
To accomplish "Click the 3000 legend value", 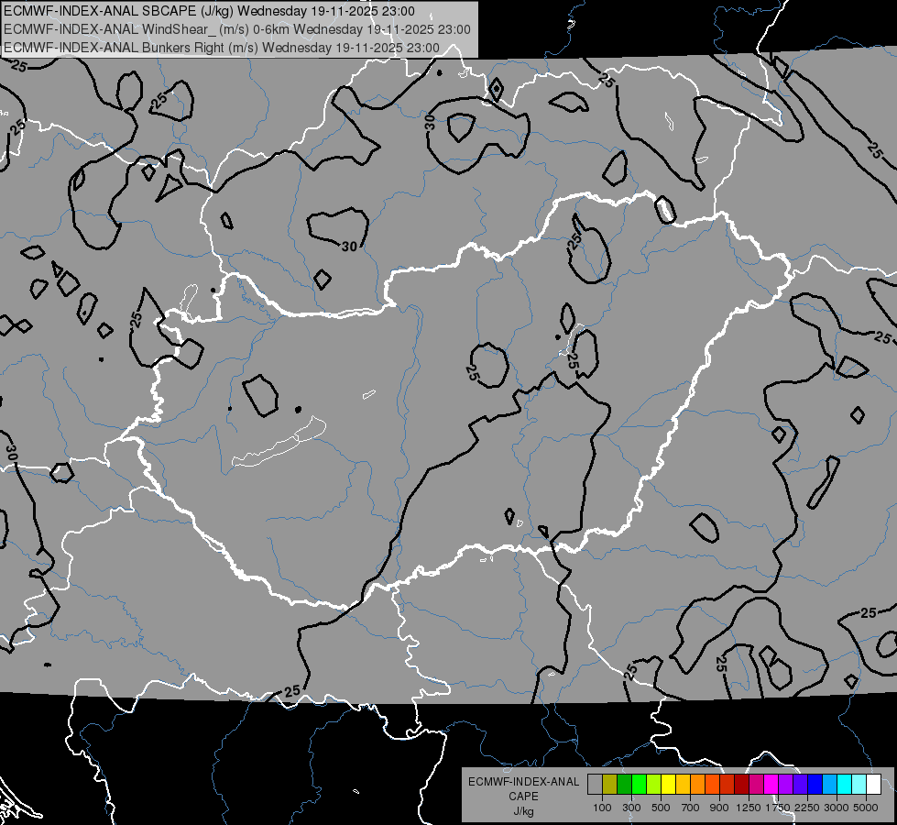I will (837, 808).
